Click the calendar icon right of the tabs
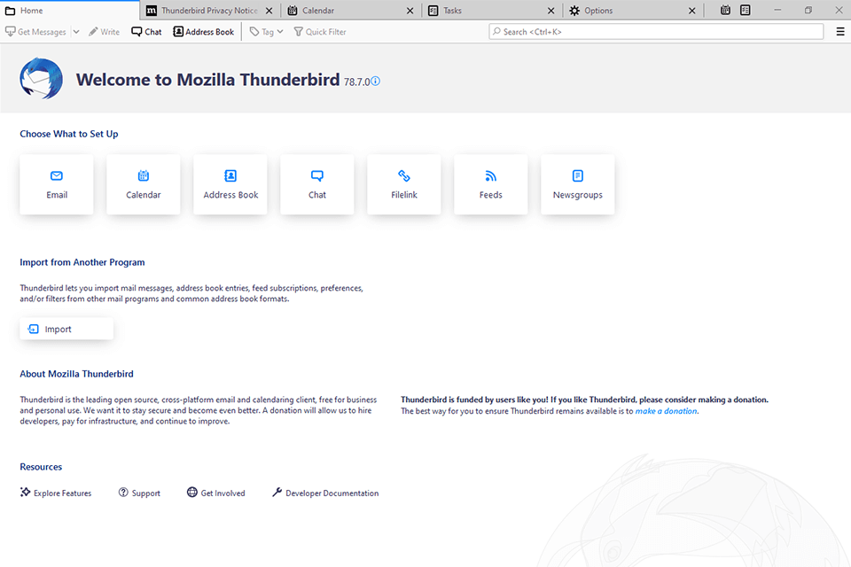The height and width of the screenshot is (567, 851). [x=725, y=11]
